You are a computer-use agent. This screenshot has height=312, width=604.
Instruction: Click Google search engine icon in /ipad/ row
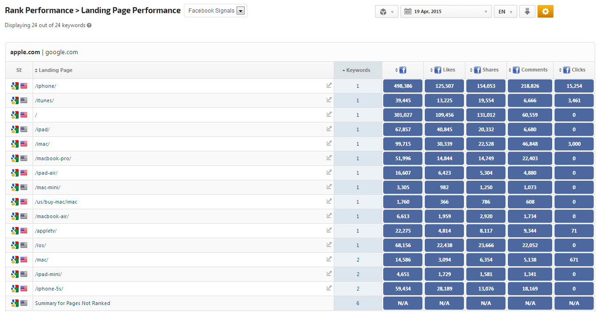15,129
